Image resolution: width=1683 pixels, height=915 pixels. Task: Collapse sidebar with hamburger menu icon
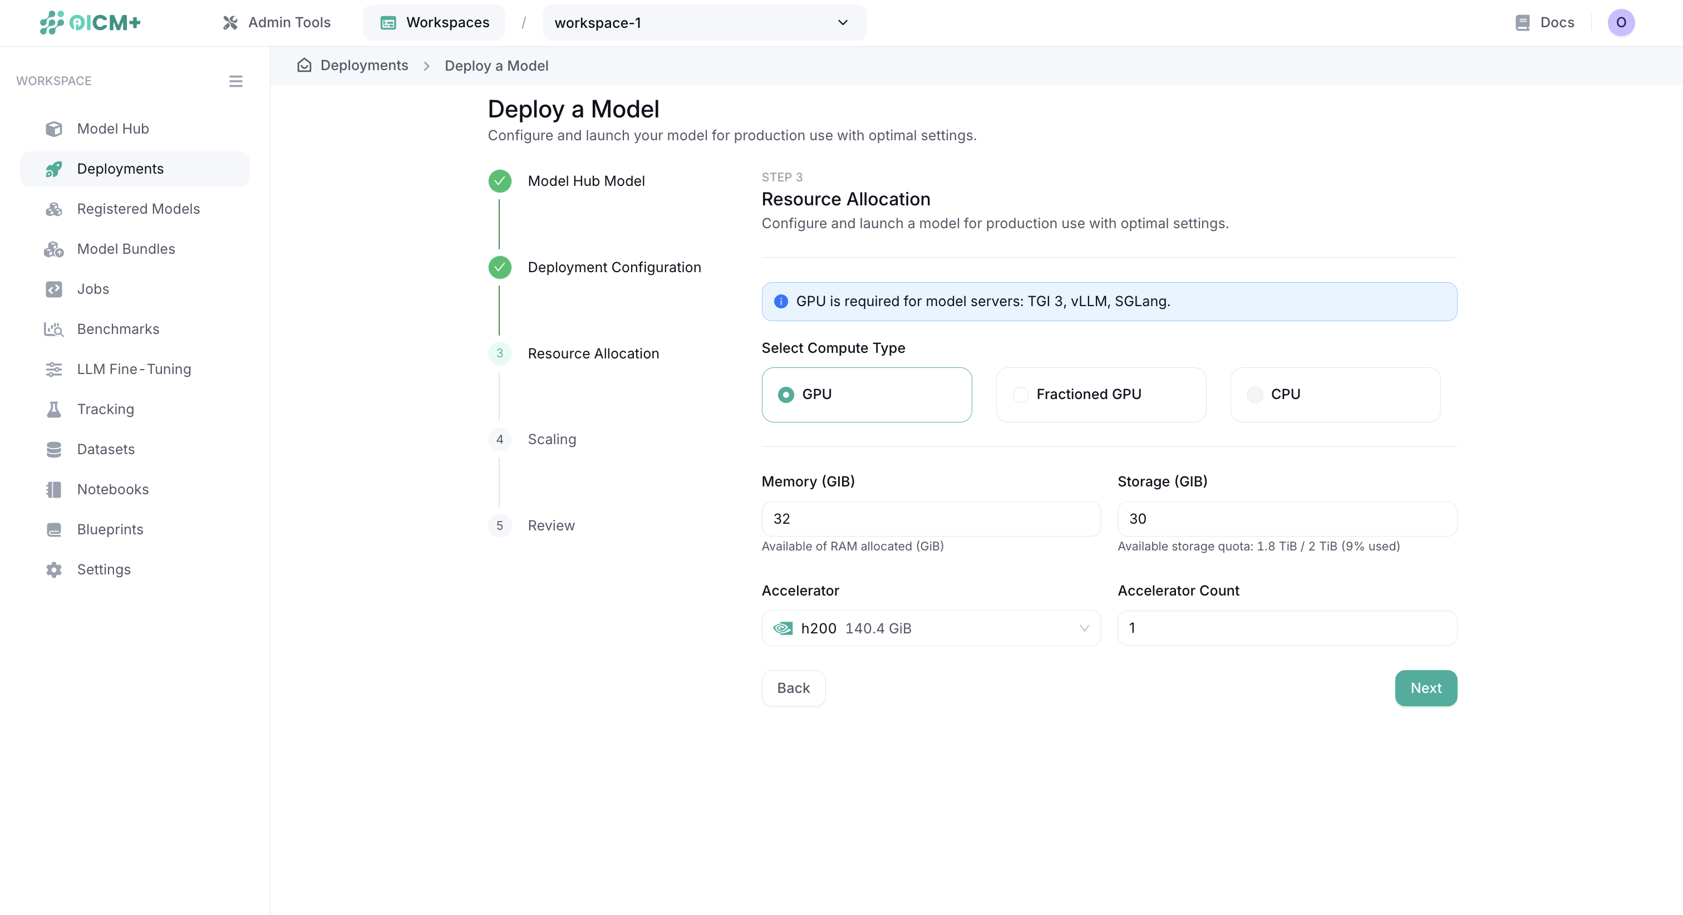pyautogui.click(x=236, y=81)
